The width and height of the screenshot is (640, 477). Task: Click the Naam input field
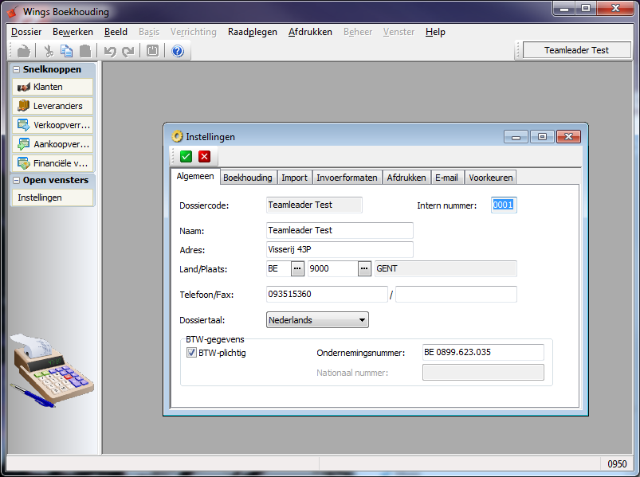[340, 230]
